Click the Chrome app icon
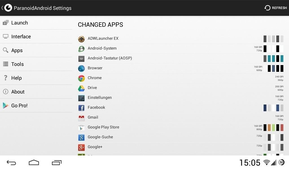Viewport: 289px width, 169px height. (x=81, y=78)
